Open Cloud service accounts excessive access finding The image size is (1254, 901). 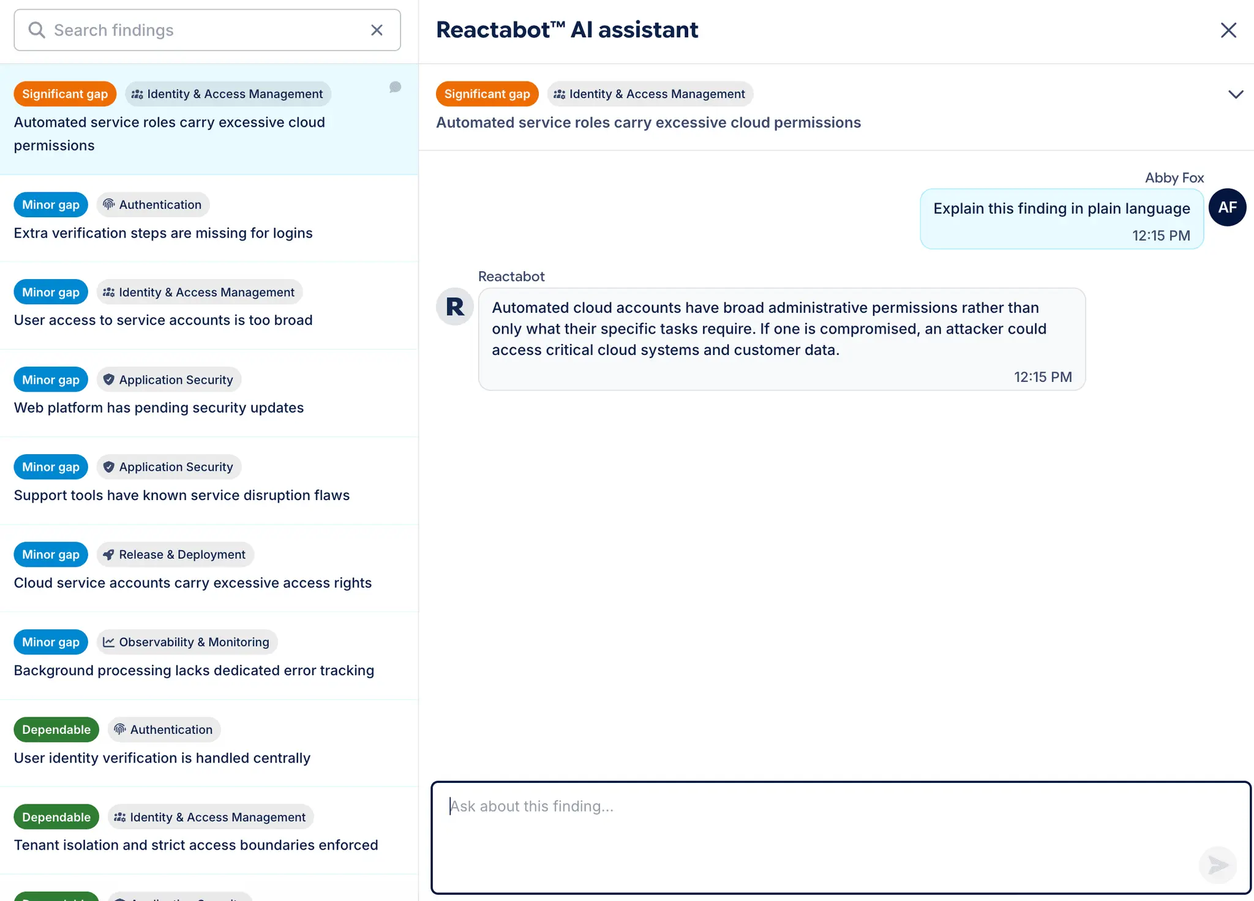pyautogui.click(x=209, y=569)
